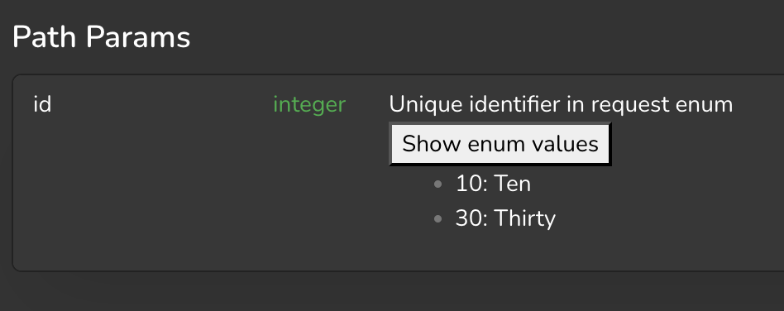
Task: Select the 30: Thirty enum entry
Action: click(x=505, y=219)
